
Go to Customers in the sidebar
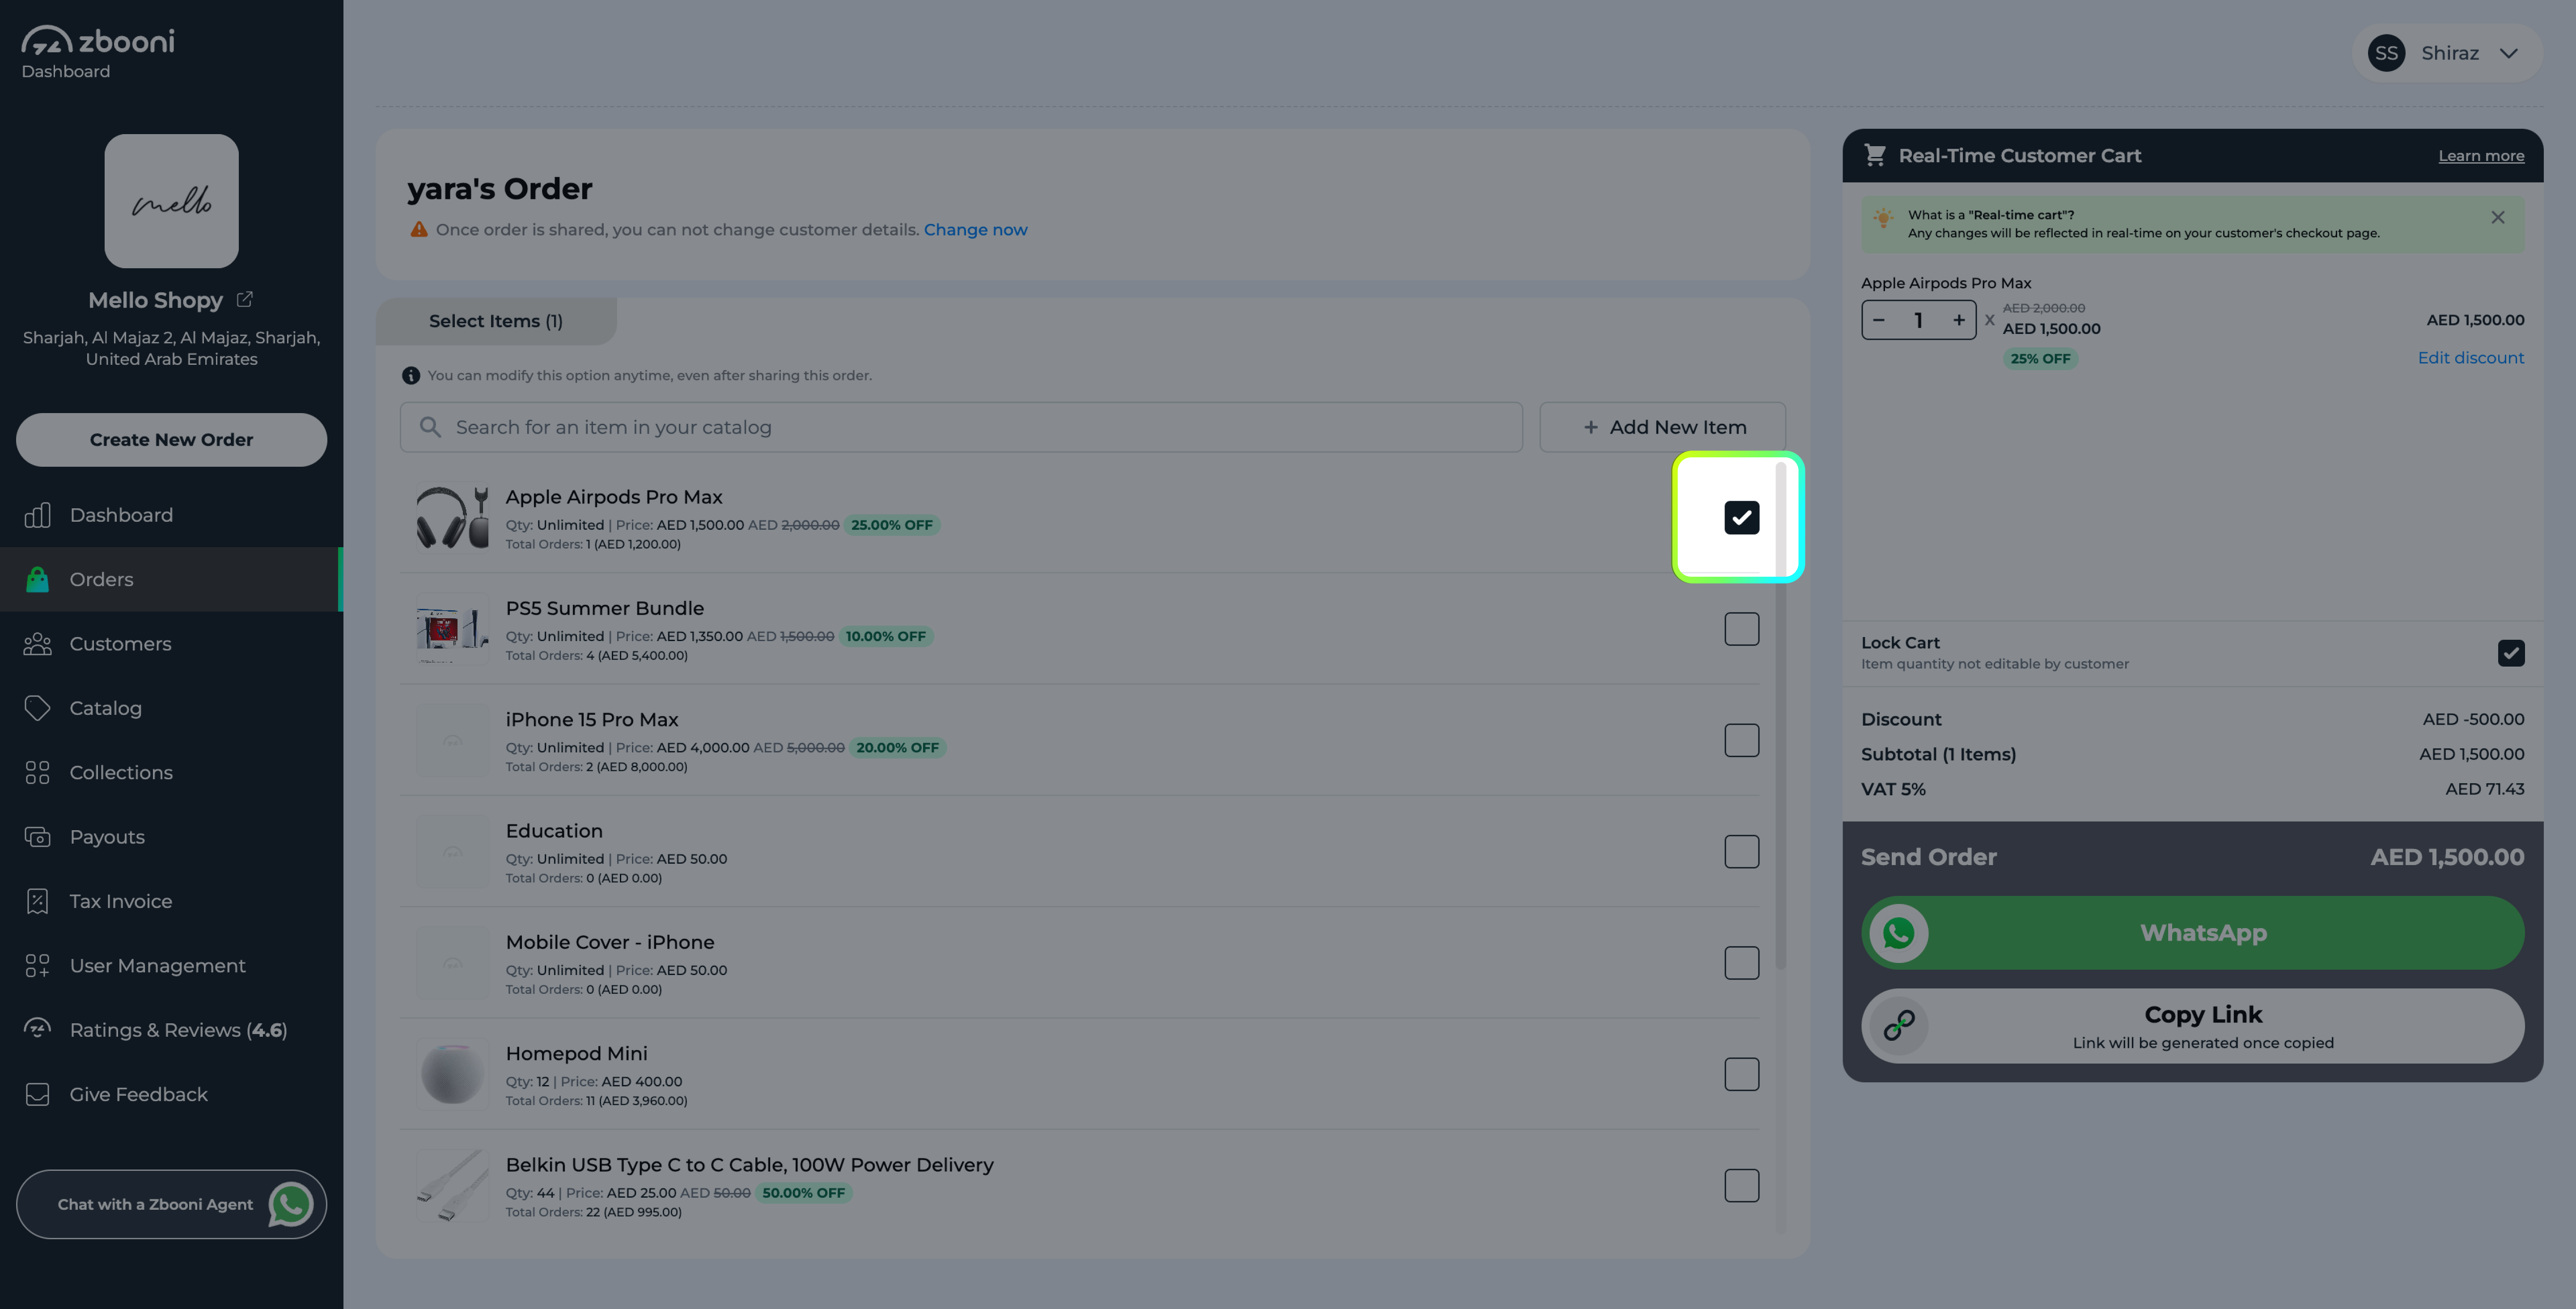pyautogui.click(x=120, y=644)
